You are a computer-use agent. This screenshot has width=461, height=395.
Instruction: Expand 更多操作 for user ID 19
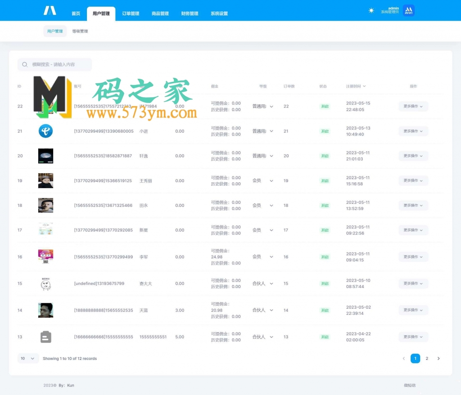coord(413,180)
